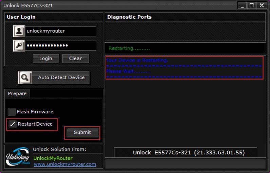Click the magnifier icon on Auto Detect Device
The height and width of the screenshot is (173, 270).
(25, 78)
